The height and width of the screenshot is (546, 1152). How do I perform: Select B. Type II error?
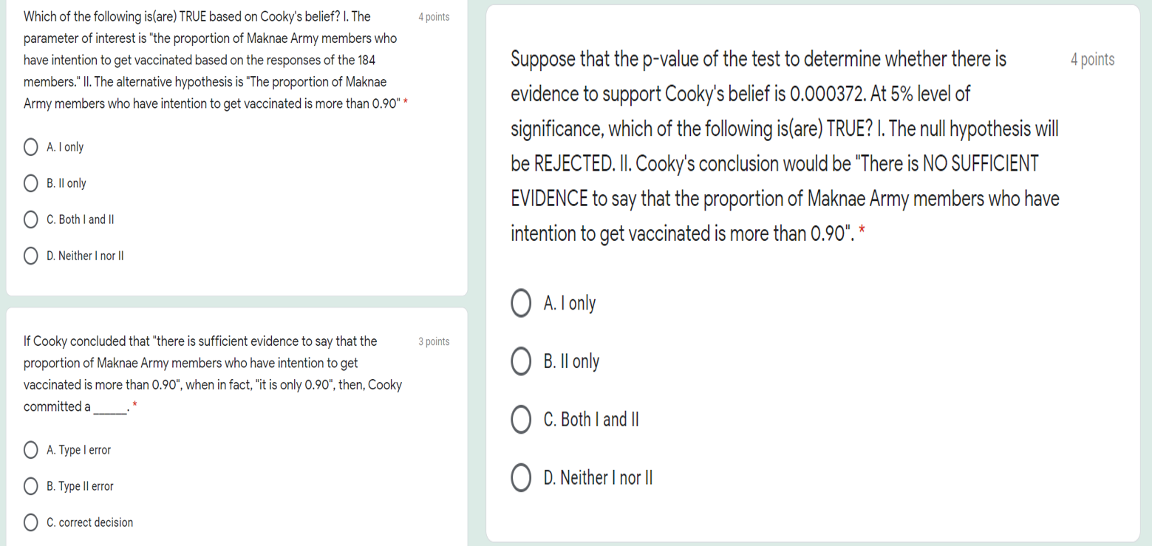30,486
